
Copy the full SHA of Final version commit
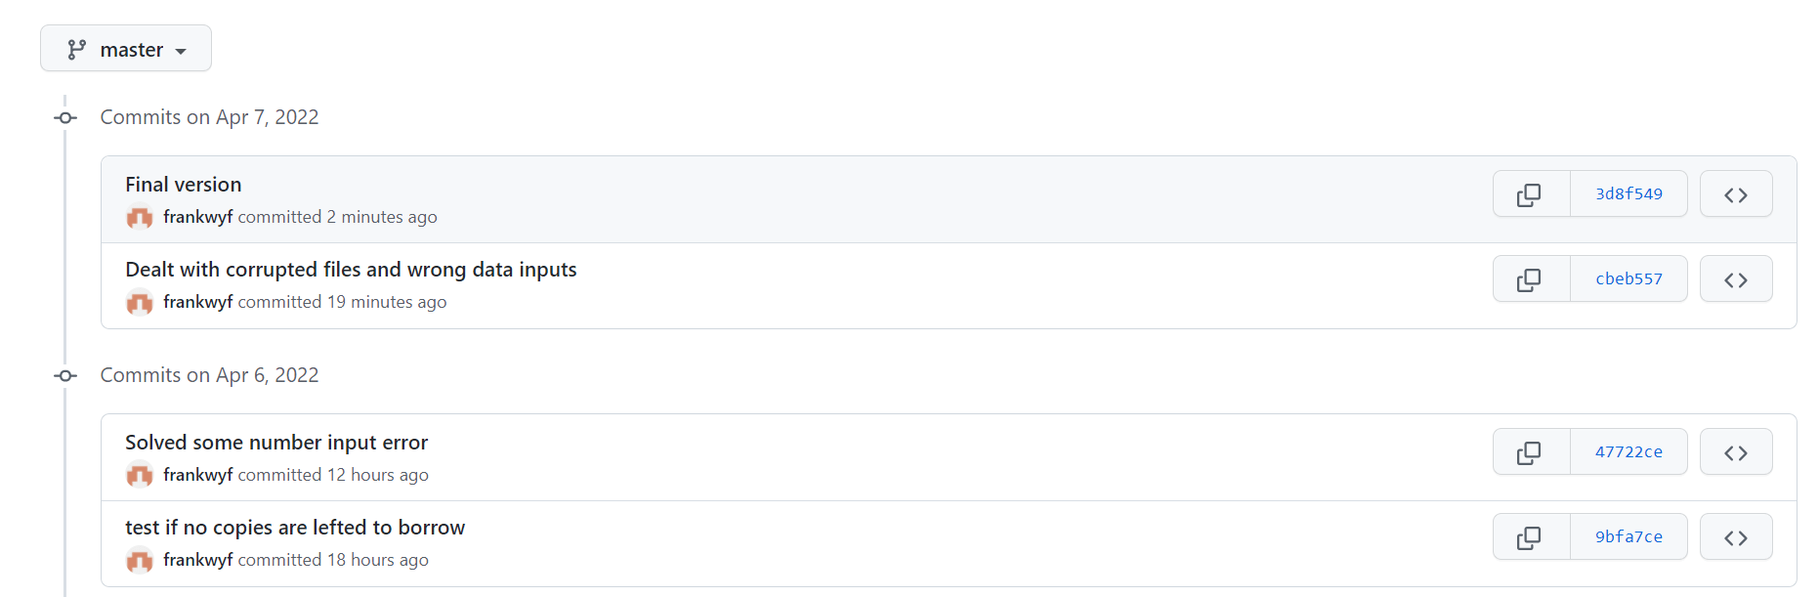1530,193
